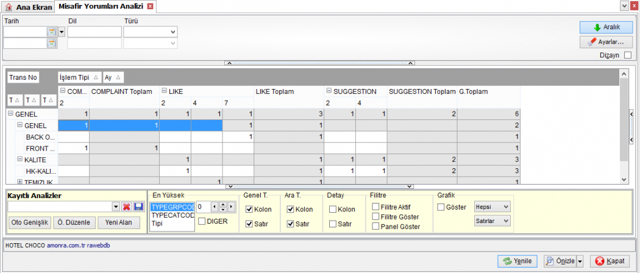Collapse the COMPLAINT column group
The width and height of the screenshot is (640, 273).
coord(63,91)
